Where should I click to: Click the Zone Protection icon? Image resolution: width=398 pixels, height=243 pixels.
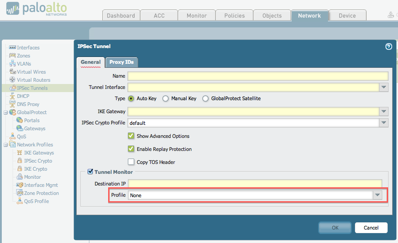coord(20,193)
